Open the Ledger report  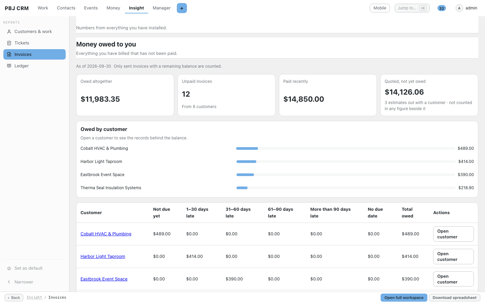34,66
